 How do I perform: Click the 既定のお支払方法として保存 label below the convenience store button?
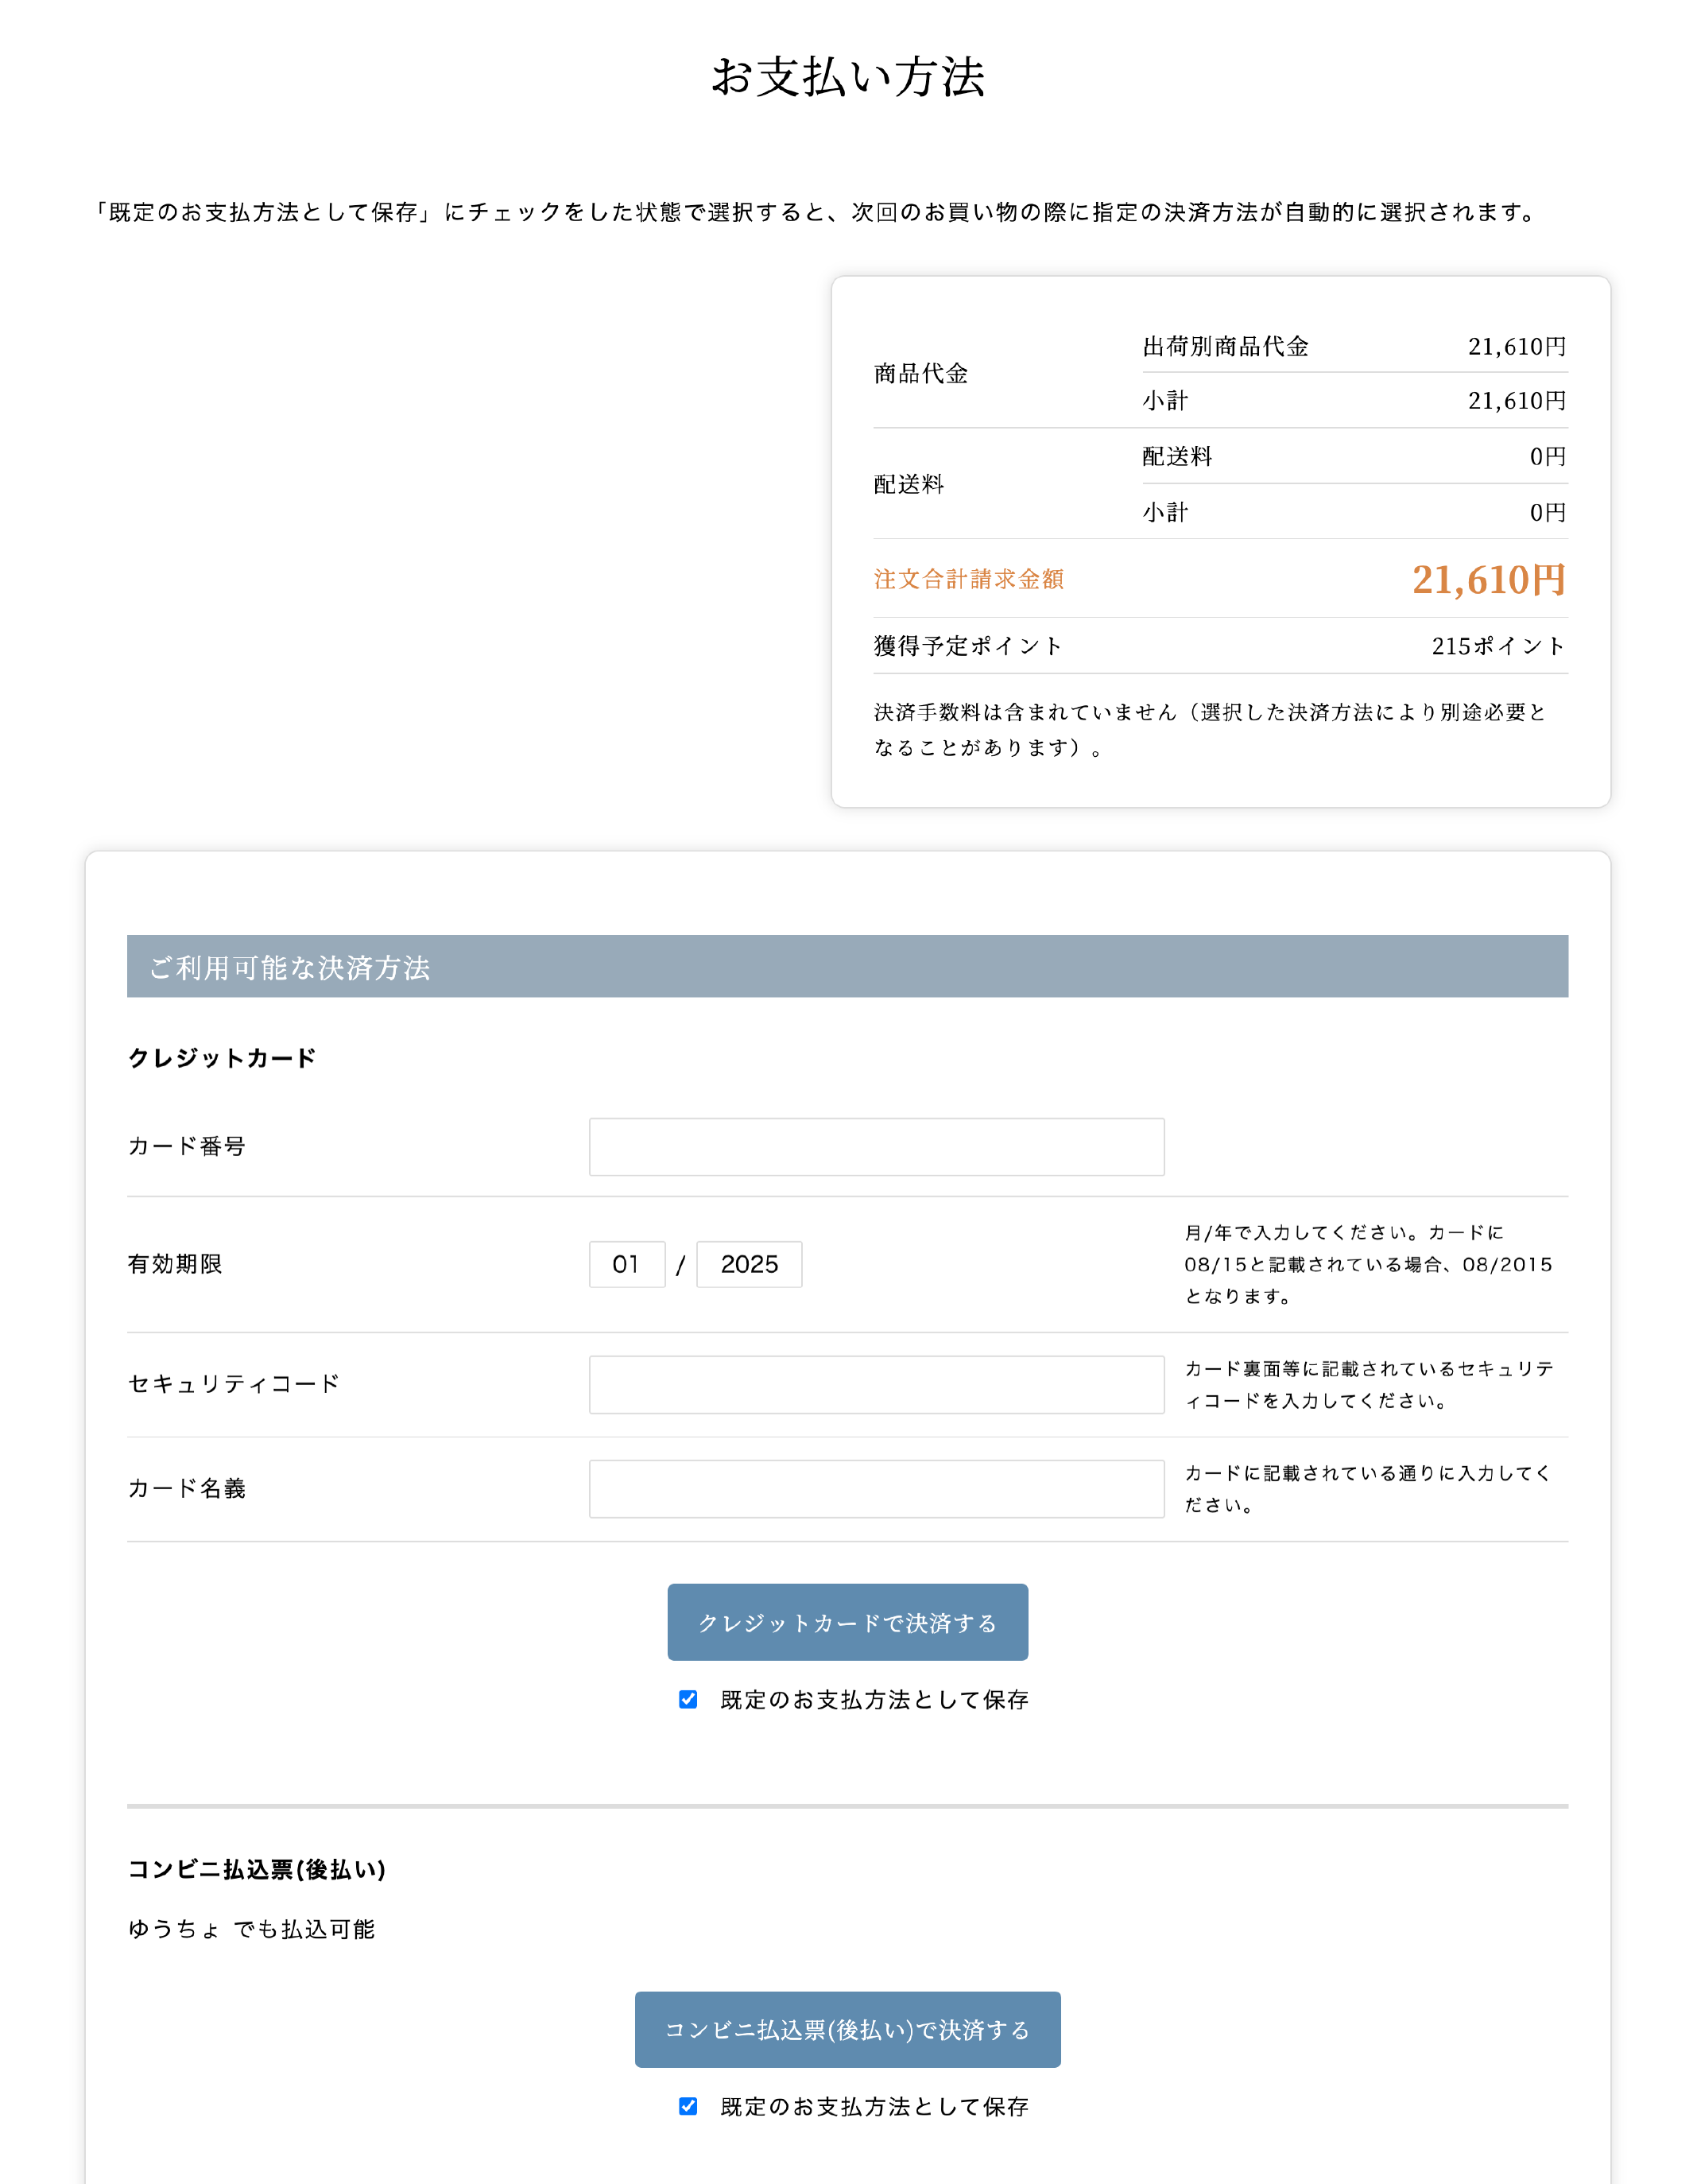874,2106
